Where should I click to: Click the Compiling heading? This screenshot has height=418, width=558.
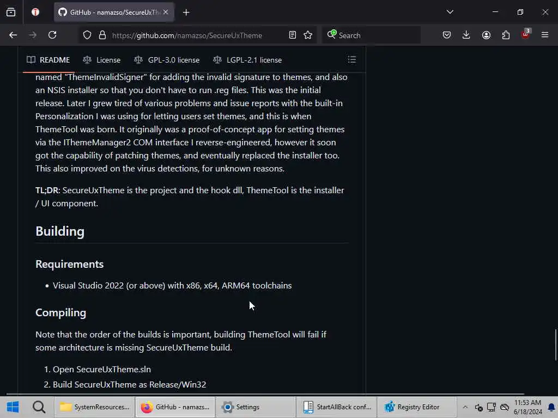point(61,312)
